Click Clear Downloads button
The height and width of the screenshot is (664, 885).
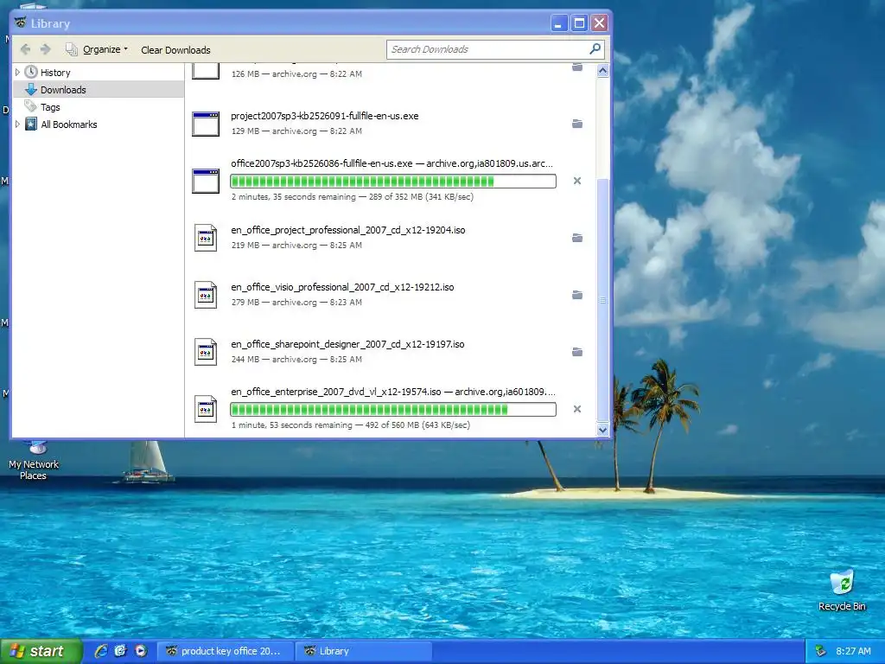click(x=175, y=50)
